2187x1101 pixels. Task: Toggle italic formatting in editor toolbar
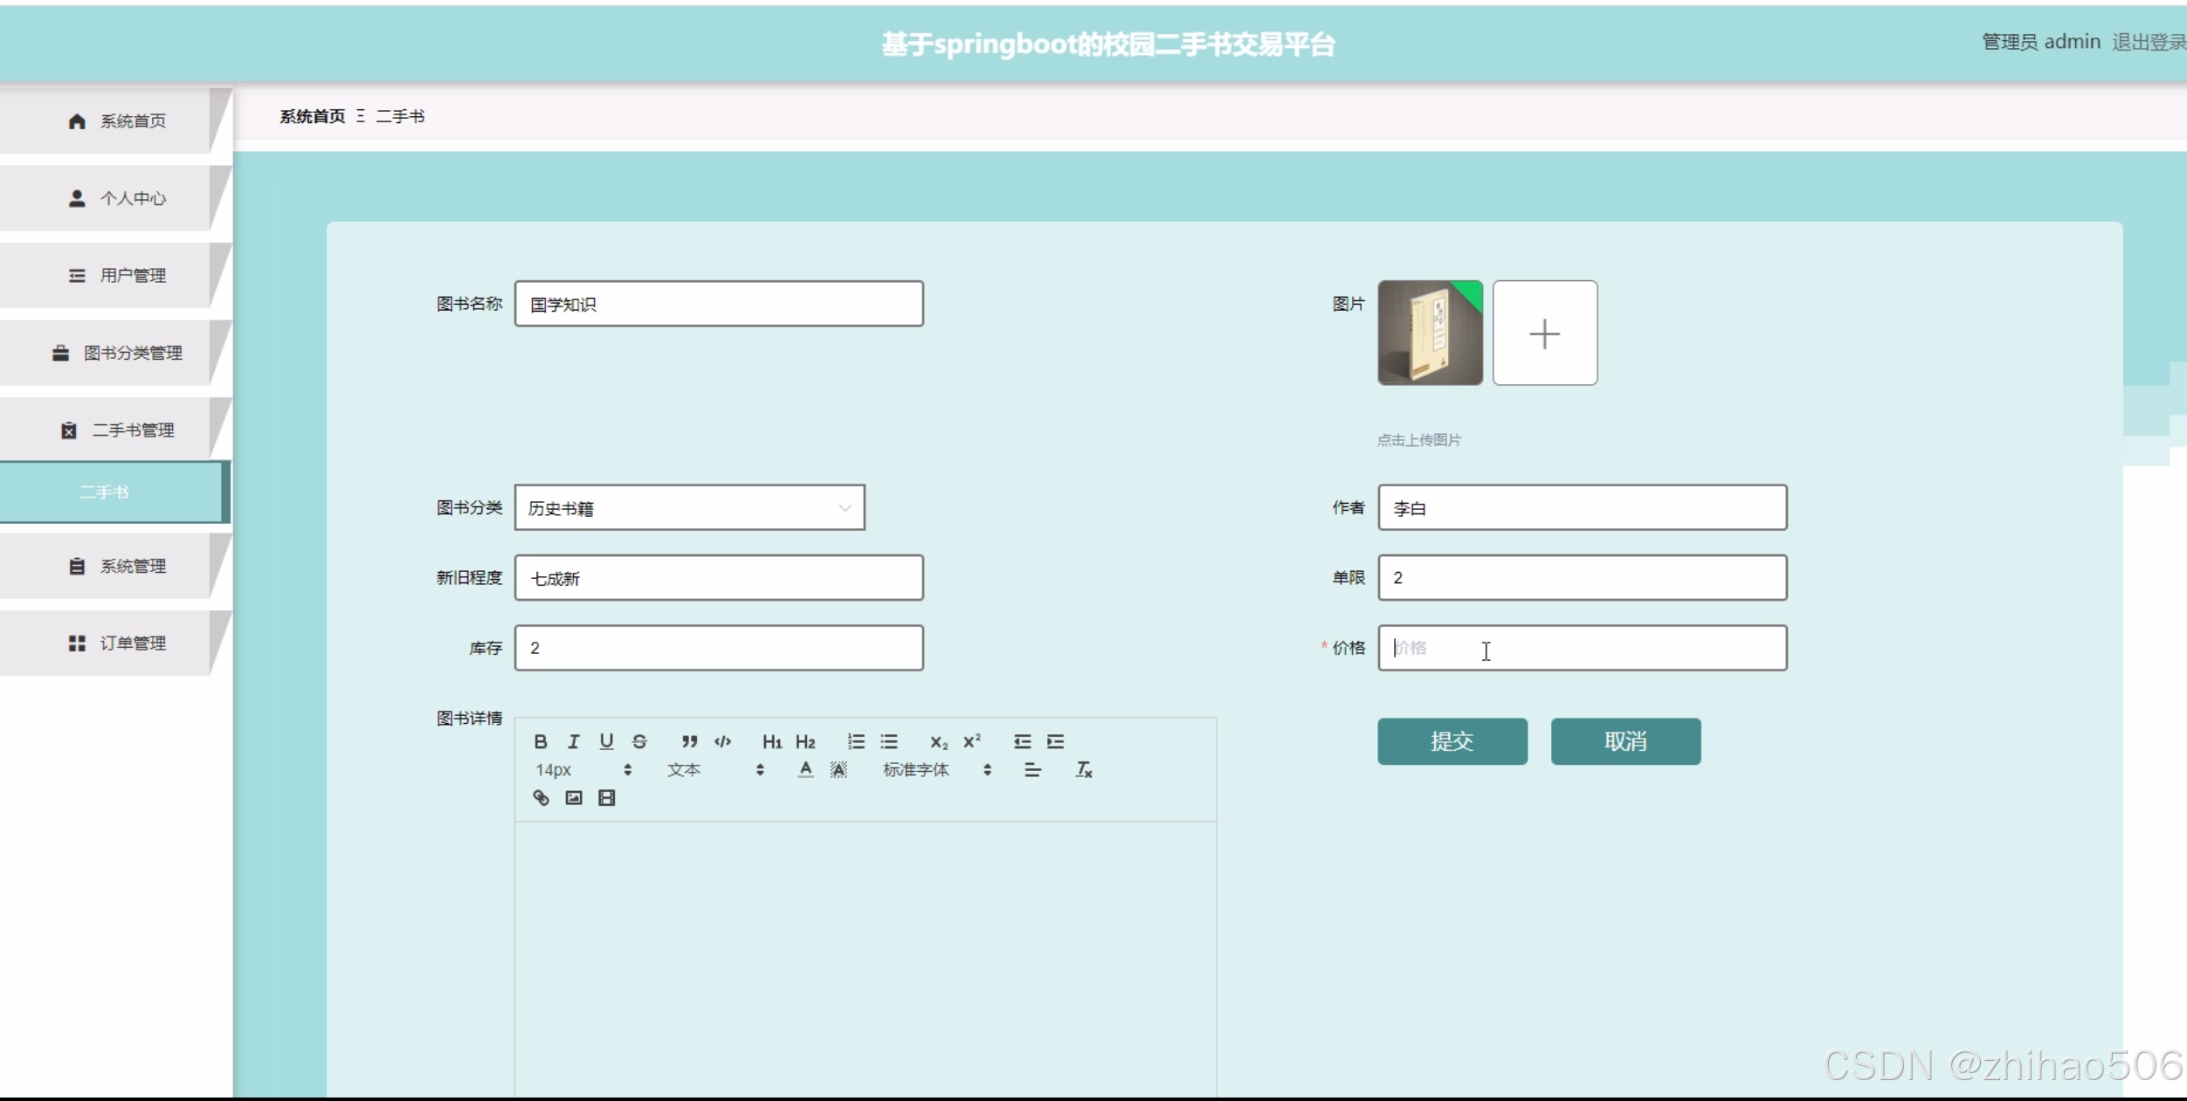573,741
